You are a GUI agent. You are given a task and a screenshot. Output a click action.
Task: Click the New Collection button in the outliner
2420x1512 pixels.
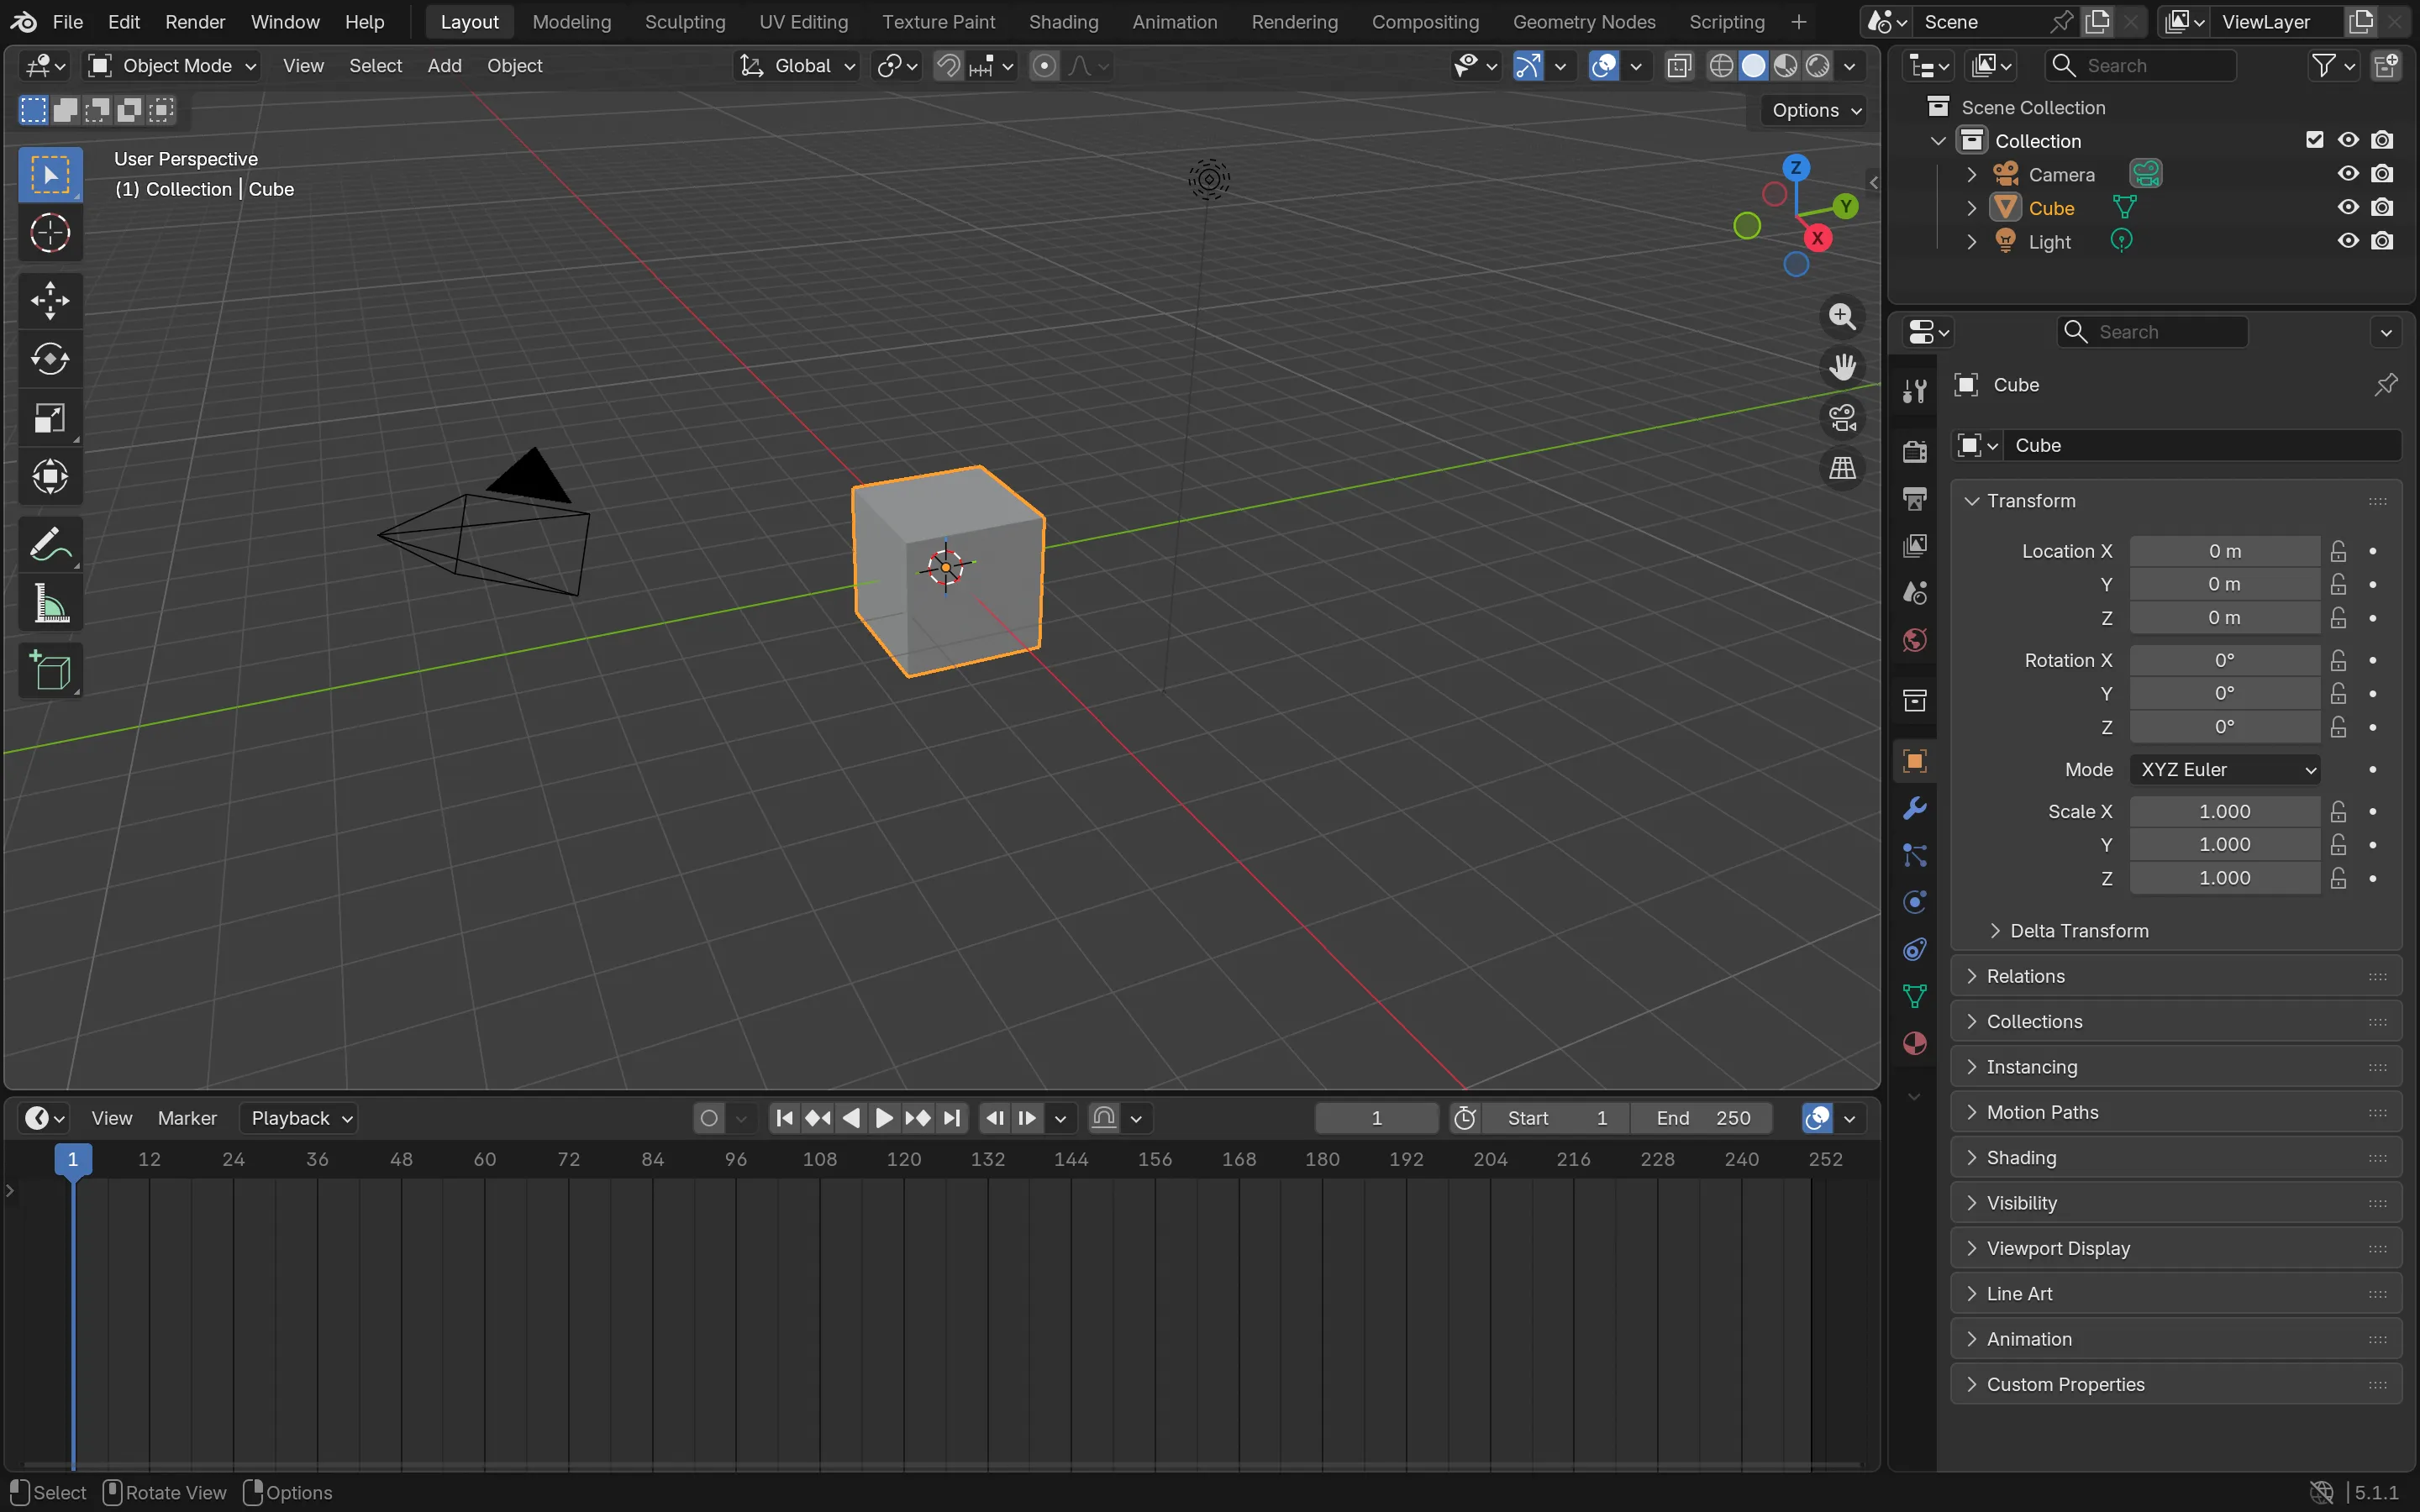2386,65
